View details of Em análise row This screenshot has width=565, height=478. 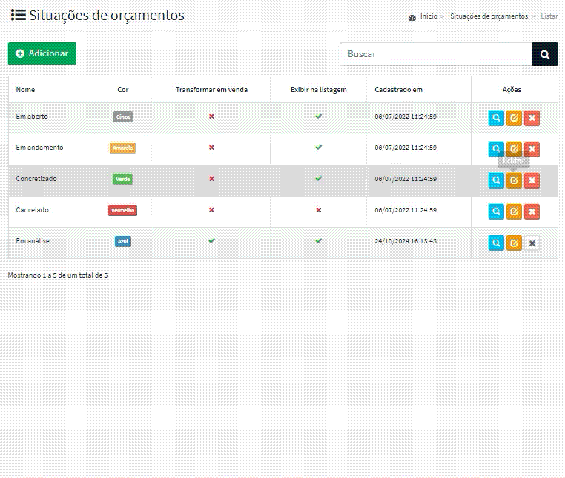496,243
